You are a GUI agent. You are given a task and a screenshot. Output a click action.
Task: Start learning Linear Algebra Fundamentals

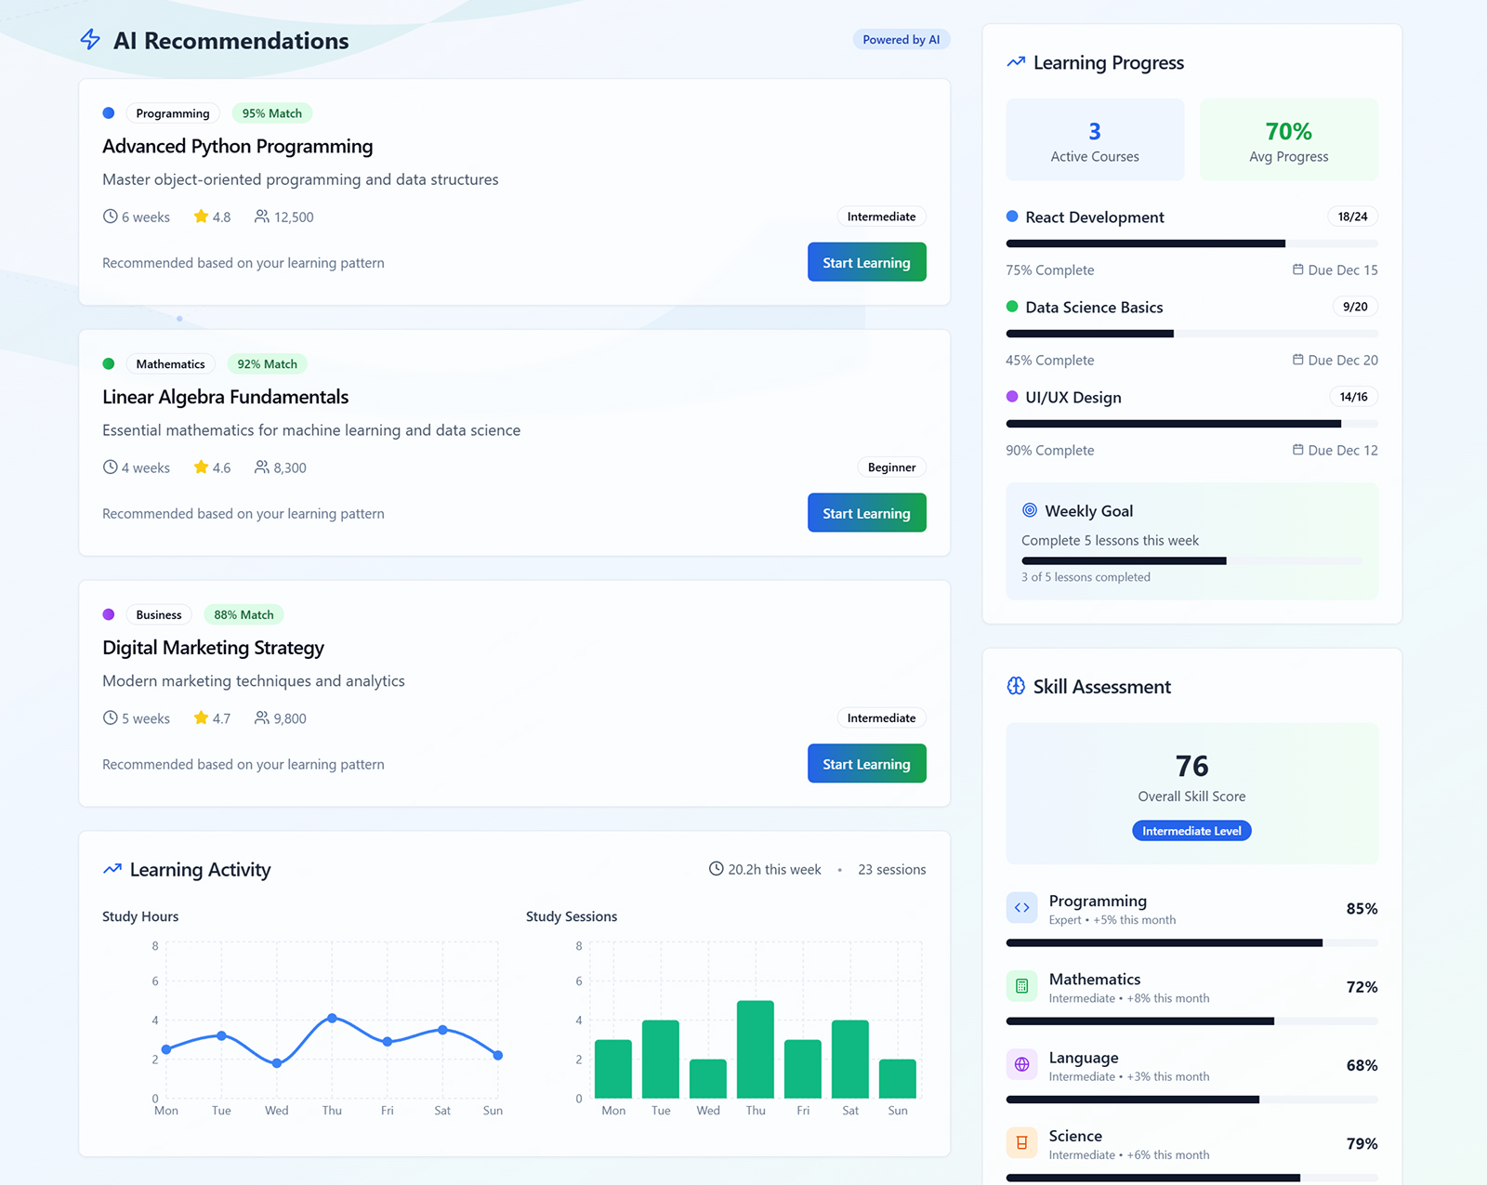point(866,513)
